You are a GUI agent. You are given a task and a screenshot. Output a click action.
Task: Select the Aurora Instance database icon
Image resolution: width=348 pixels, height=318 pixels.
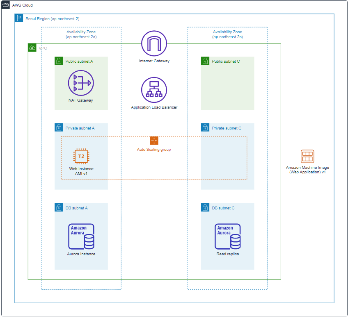81,236
